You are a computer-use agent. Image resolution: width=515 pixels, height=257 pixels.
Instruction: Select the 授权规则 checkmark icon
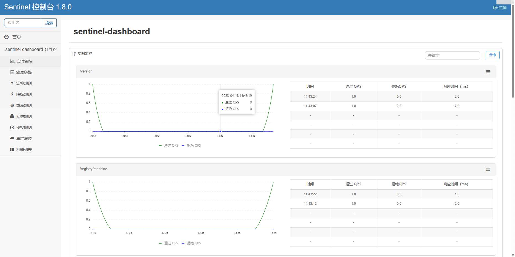pyautogui.click(x=12, y=127)
